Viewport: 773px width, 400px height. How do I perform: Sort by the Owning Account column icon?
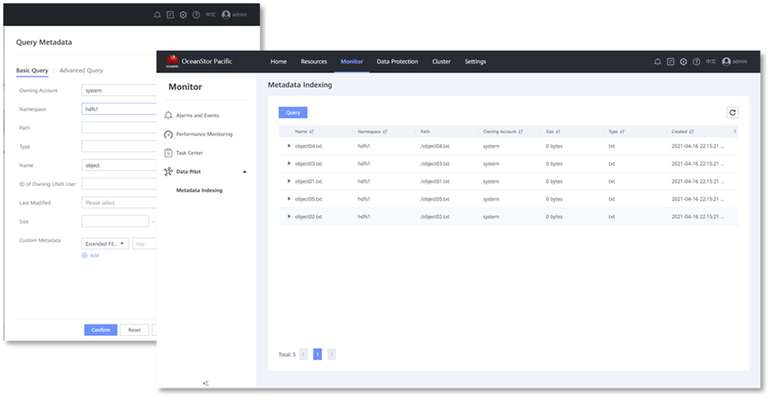(521, 132)
